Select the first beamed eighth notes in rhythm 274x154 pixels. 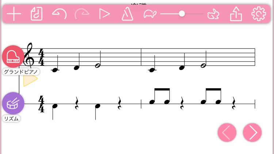point(160,96)
